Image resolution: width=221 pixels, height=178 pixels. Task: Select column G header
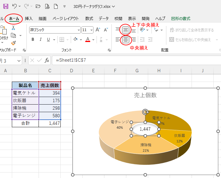pyautogui.click(x=137, y=70)
